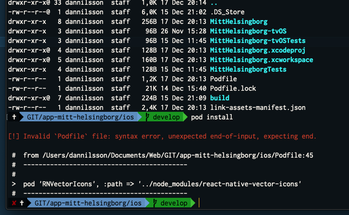Viewport: 349px width, 215px height.
Task: Click the cross symbol next to red X
Action: 22,203
